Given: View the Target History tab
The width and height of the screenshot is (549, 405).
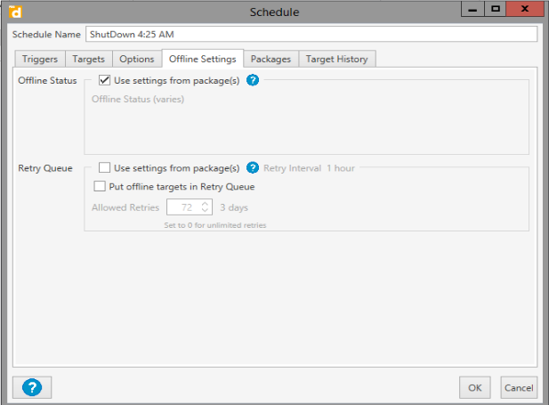Looking at the screenshot, I should [x=337, y=59].
